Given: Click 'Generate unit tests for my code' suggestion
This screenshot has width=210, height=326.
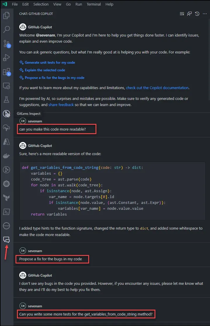Looking at the screenshot, I should pyautogui.click(x=50, y=63).
